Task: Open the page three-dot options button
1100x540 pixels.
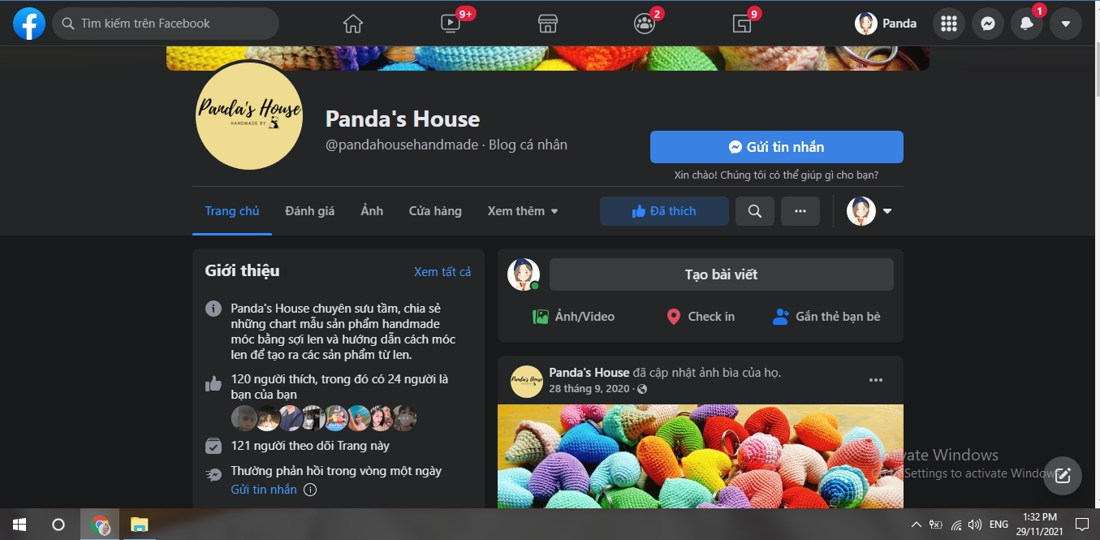Action: (x=800, y=211)
